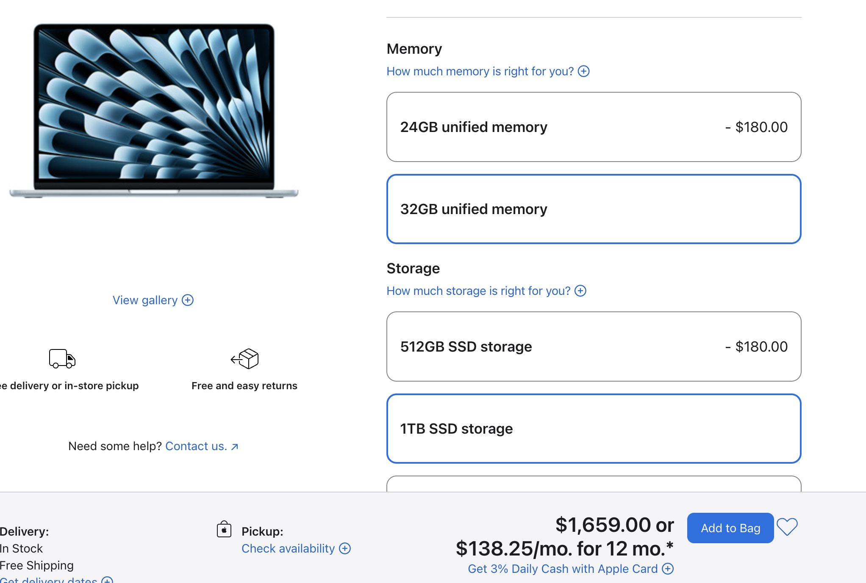Screen dimensions: 866x583
Task: Click plus icon after Apple Card offer
Action: (x=668, y=569)
